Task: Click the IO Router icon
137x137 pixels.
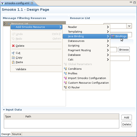Action: tap(65, 87)
